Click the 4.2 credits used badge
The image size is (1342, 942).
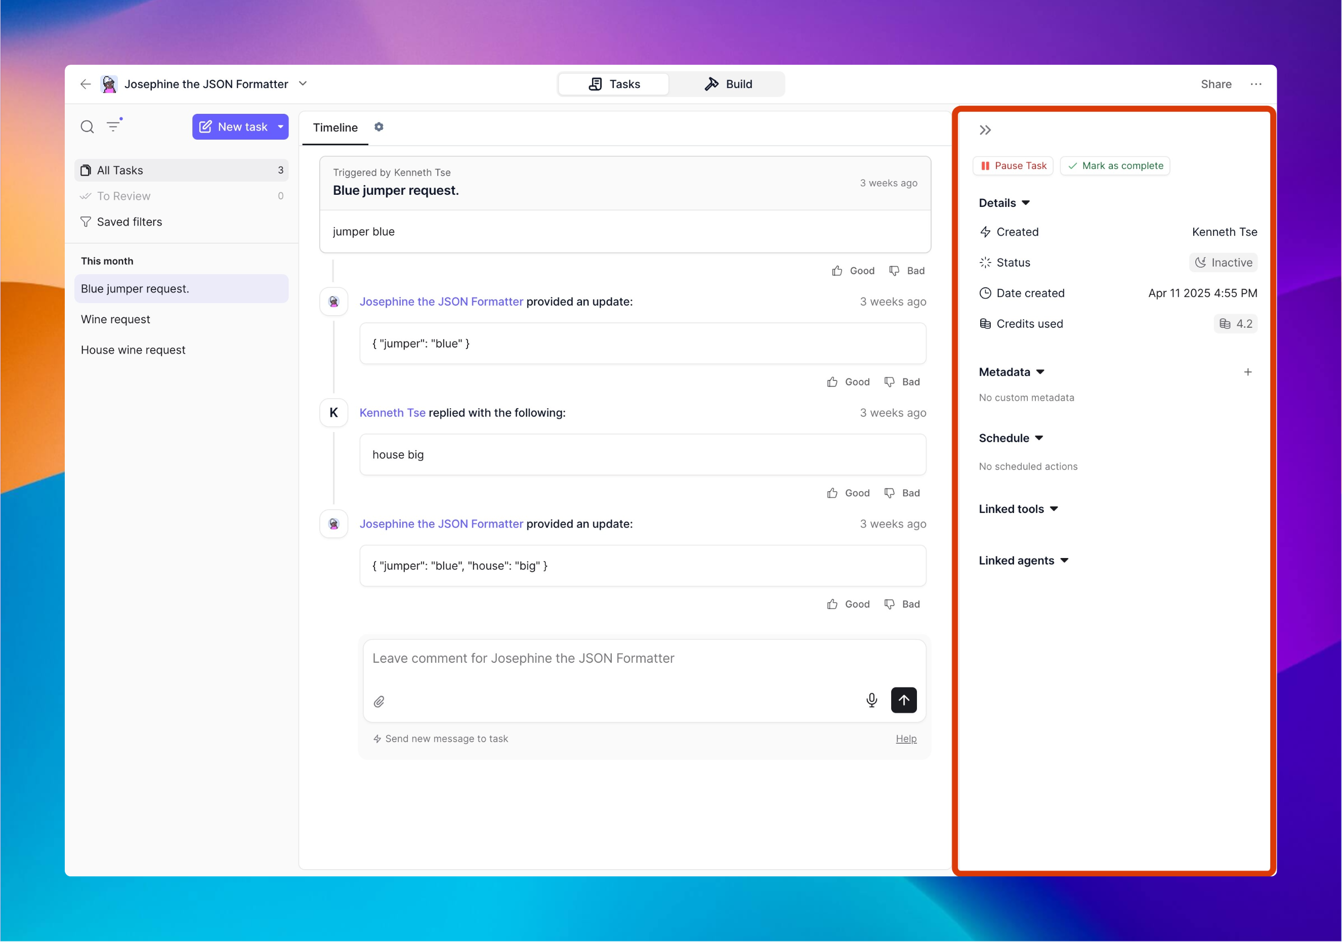1236,324
